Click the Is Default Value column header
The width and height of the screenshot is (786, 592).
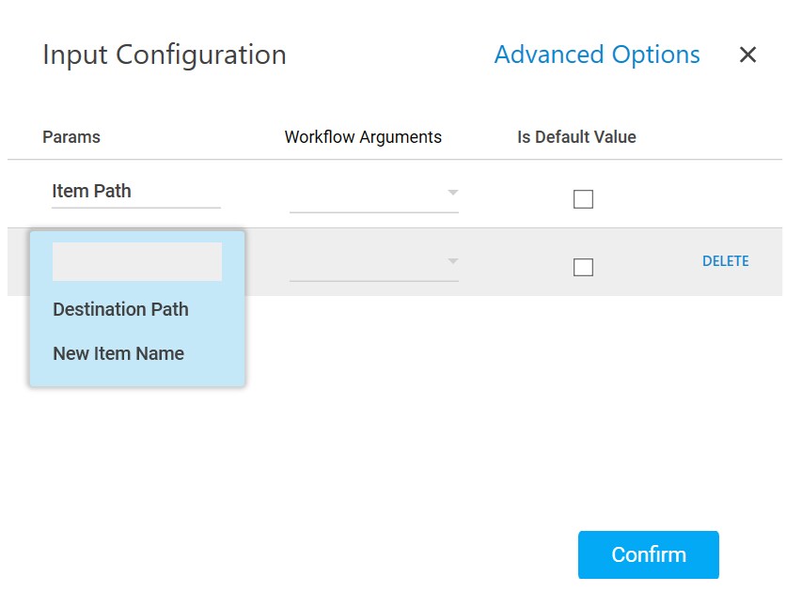(x=576, y=137)
